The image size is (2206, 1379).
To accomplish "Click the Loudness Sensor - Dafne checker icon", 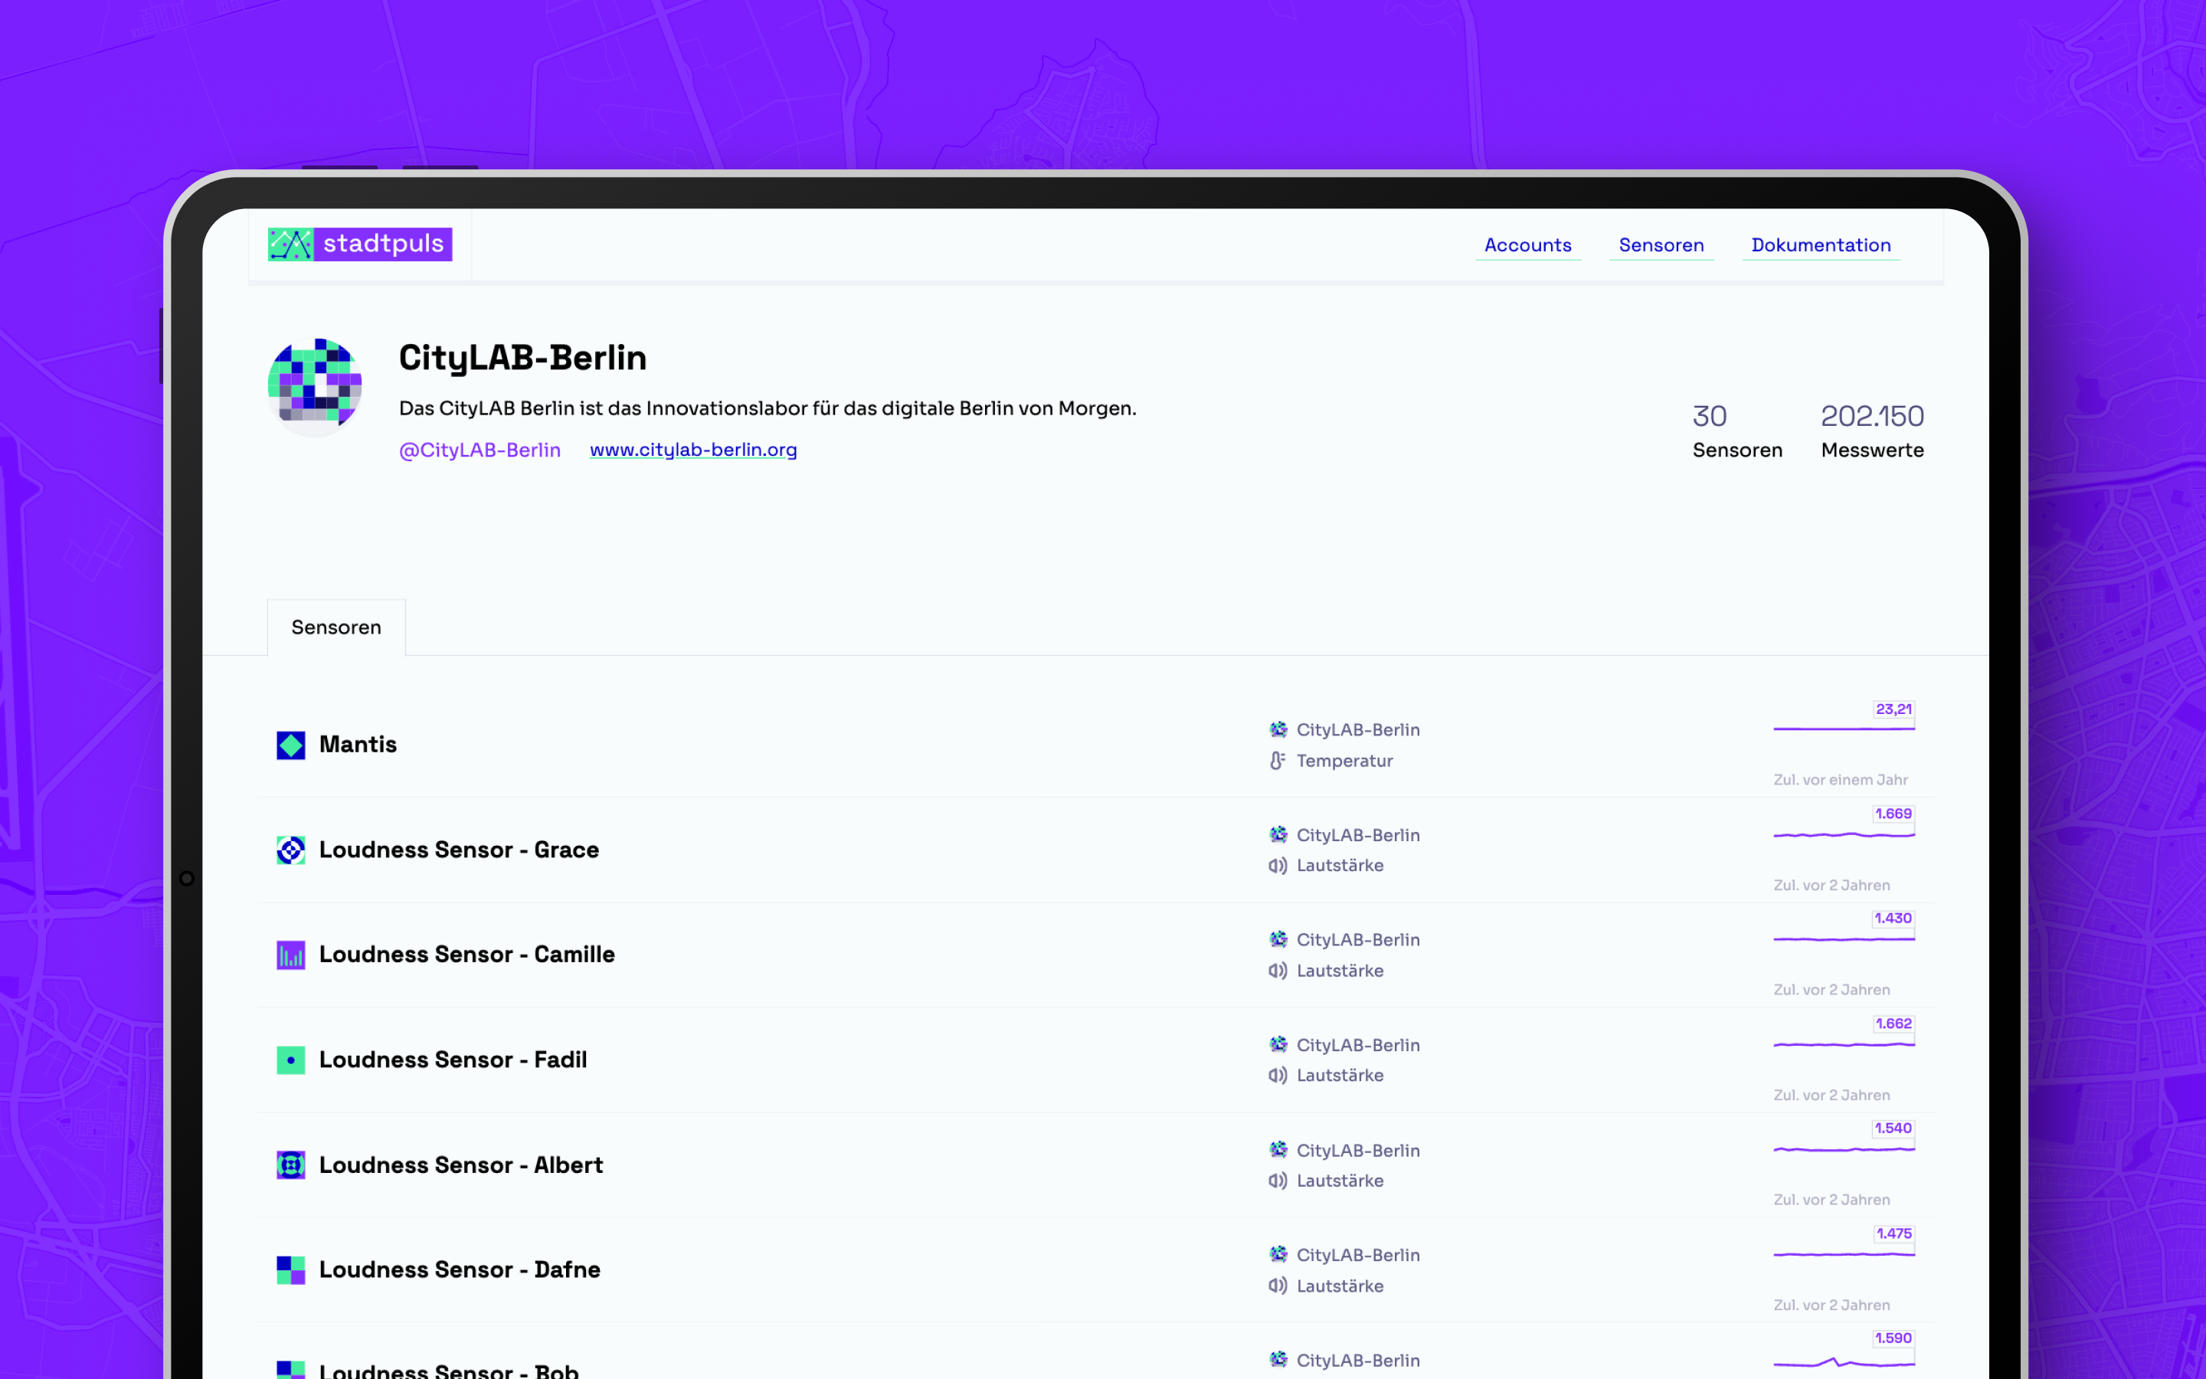I will click(x=291, y=1269).
